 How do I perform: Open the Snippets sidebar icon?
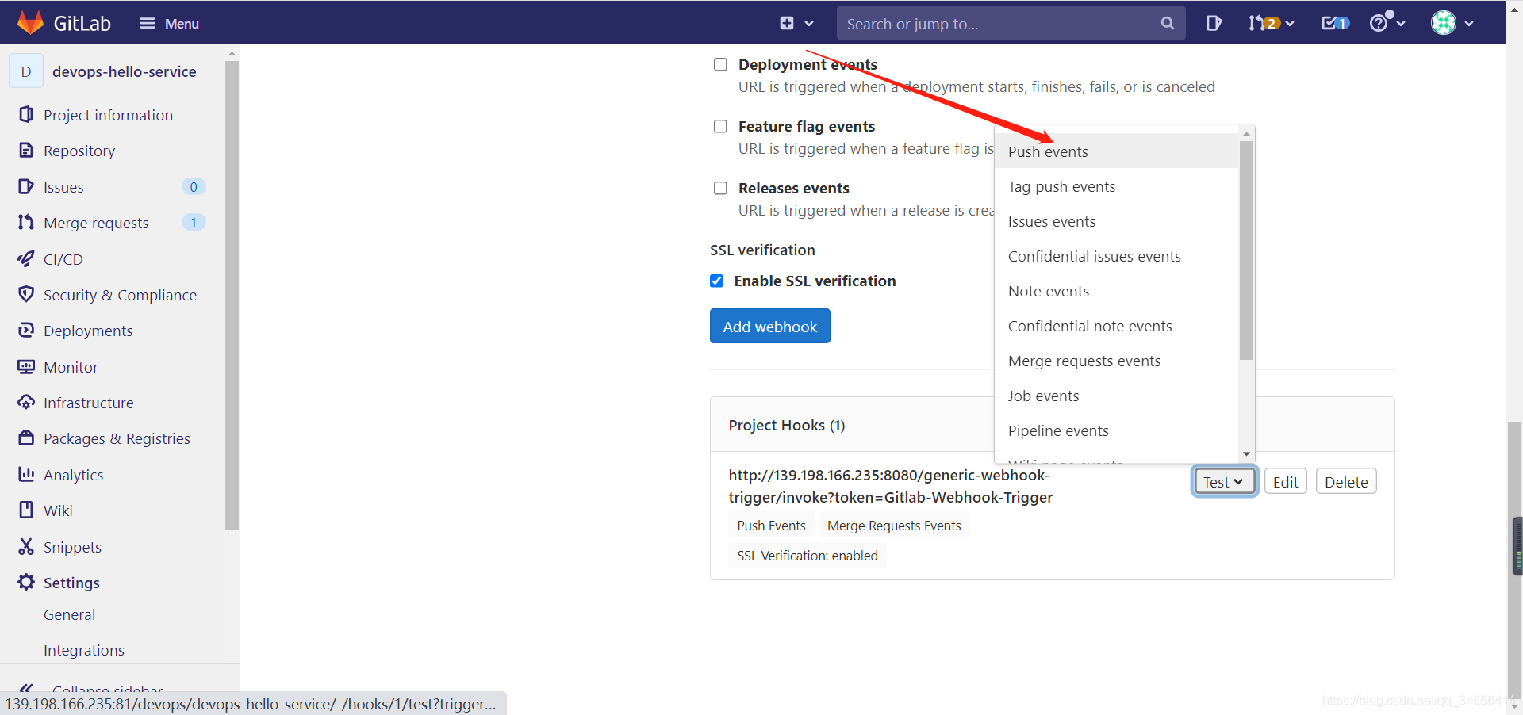pyautogui.click(x=26, y=546)
